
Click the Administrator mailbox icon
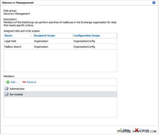[x=6, y=89]
